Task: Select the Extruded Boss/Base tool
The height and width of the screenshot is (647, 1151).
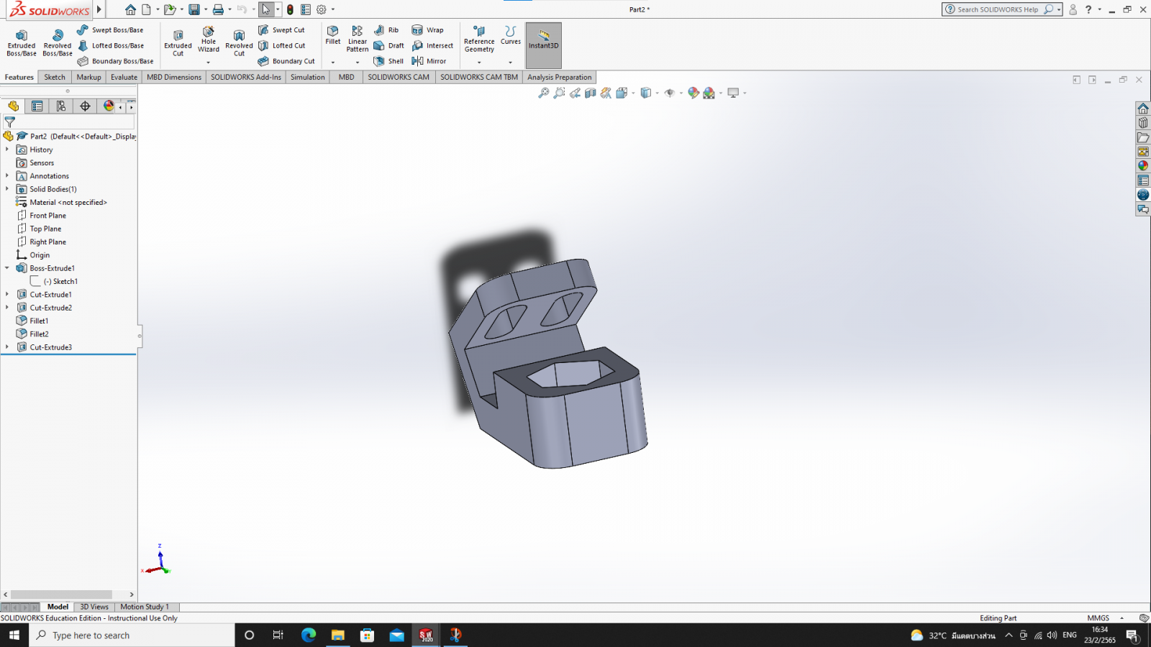Action: tap(22, 42)
